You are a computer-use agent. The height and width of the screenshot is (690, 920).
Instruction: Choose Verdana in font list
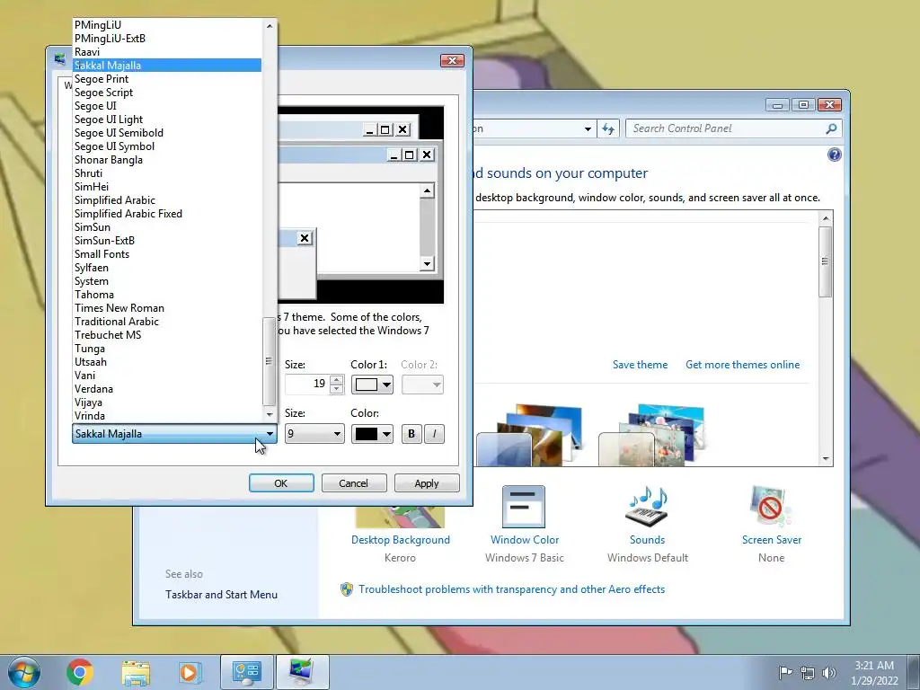166,389
